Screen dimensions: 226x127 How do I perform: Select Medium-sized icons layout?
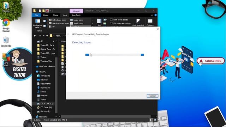pos(59,23)
